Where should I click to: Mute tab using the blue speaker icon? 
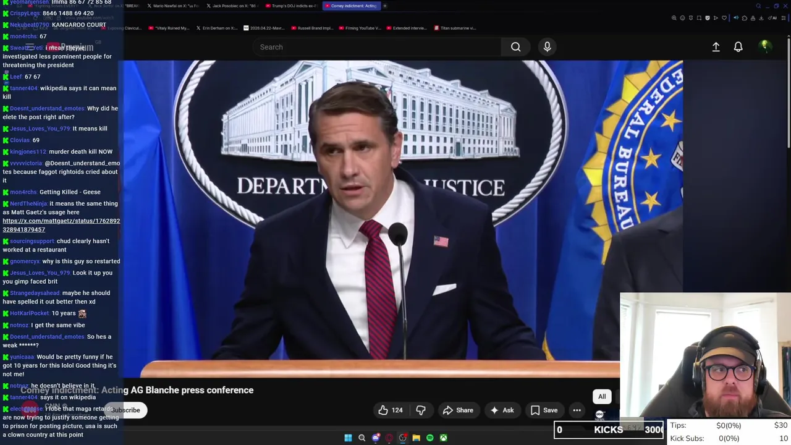pyautogui.click(x=736, y=18)
